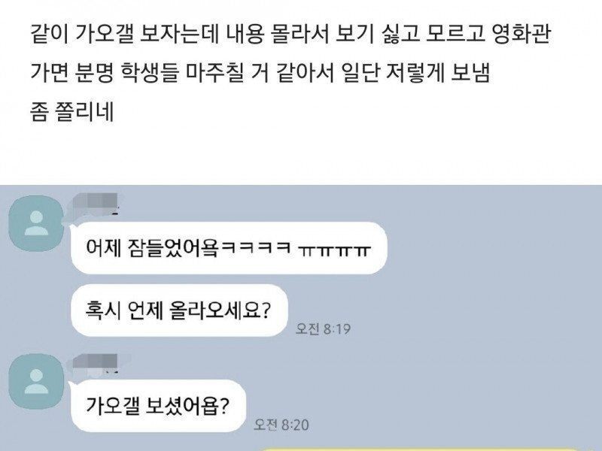Click the '오전 8:20' timestamp
This screenshot has height=451, width=602.
pyautogui.click(x=281, y=425)
